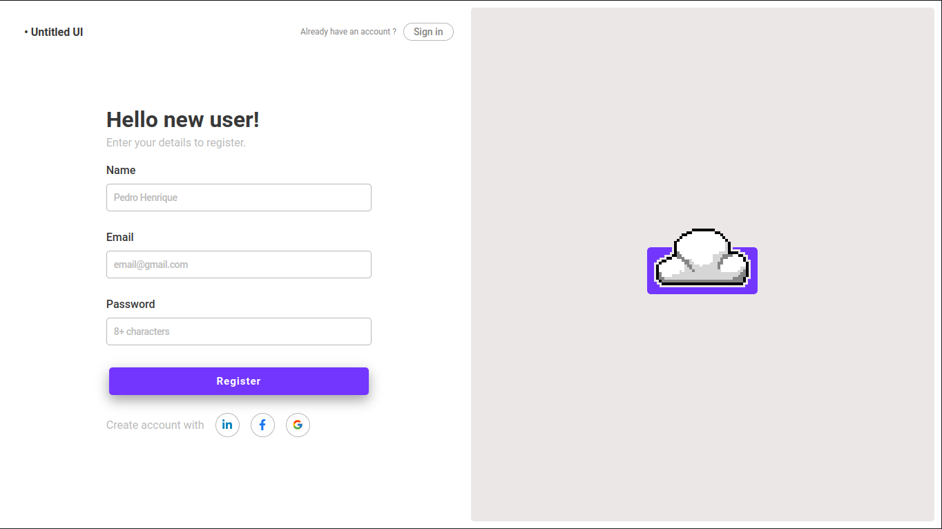Select the 'email@gmail.com' placeholder field
Image resolution: width=942 pixels, height=529 pixels.
(238, 264)
